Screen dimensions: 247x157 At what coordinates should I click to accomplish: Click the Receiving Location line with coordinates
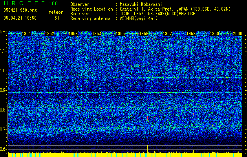click(150, 9)
